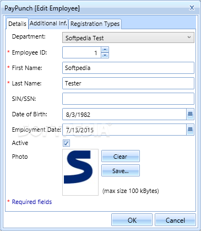
Task: Switch to the Details tab
Action: [17, 24]
